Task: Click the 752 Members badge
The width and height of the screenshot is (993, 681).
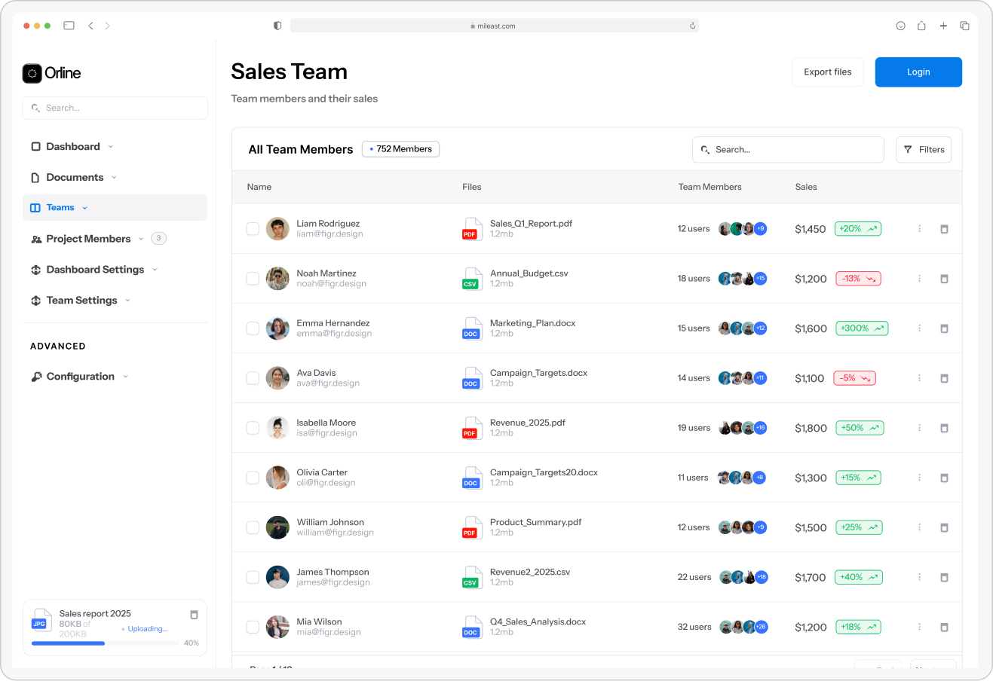Action: coord(400,149)
